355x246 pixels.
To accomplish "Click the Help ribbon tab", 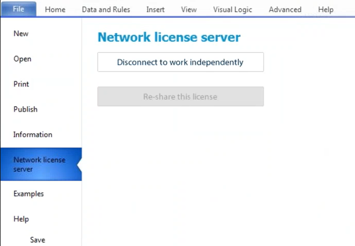I will click(x=326, y=9).
